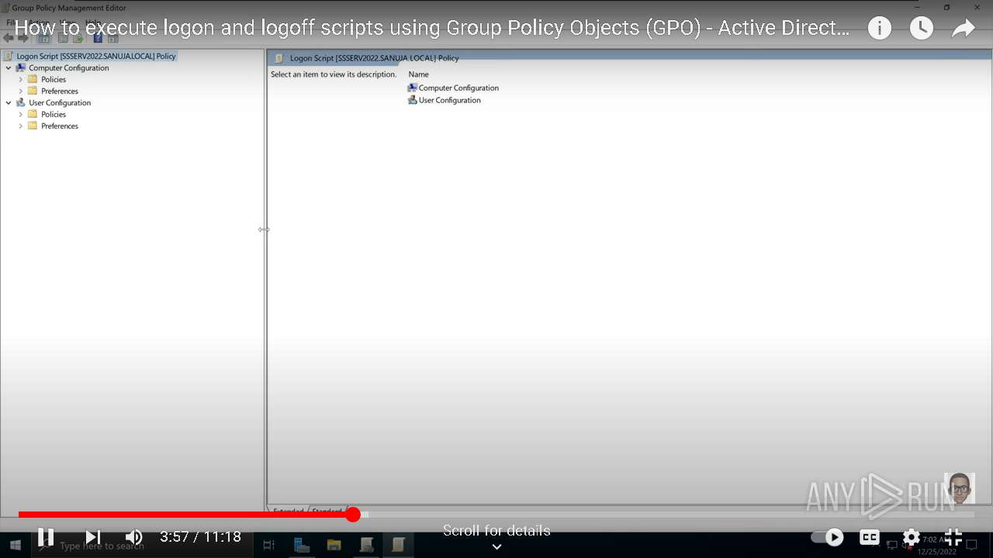Click the notification center tray icon

click(x=971, y=546)
